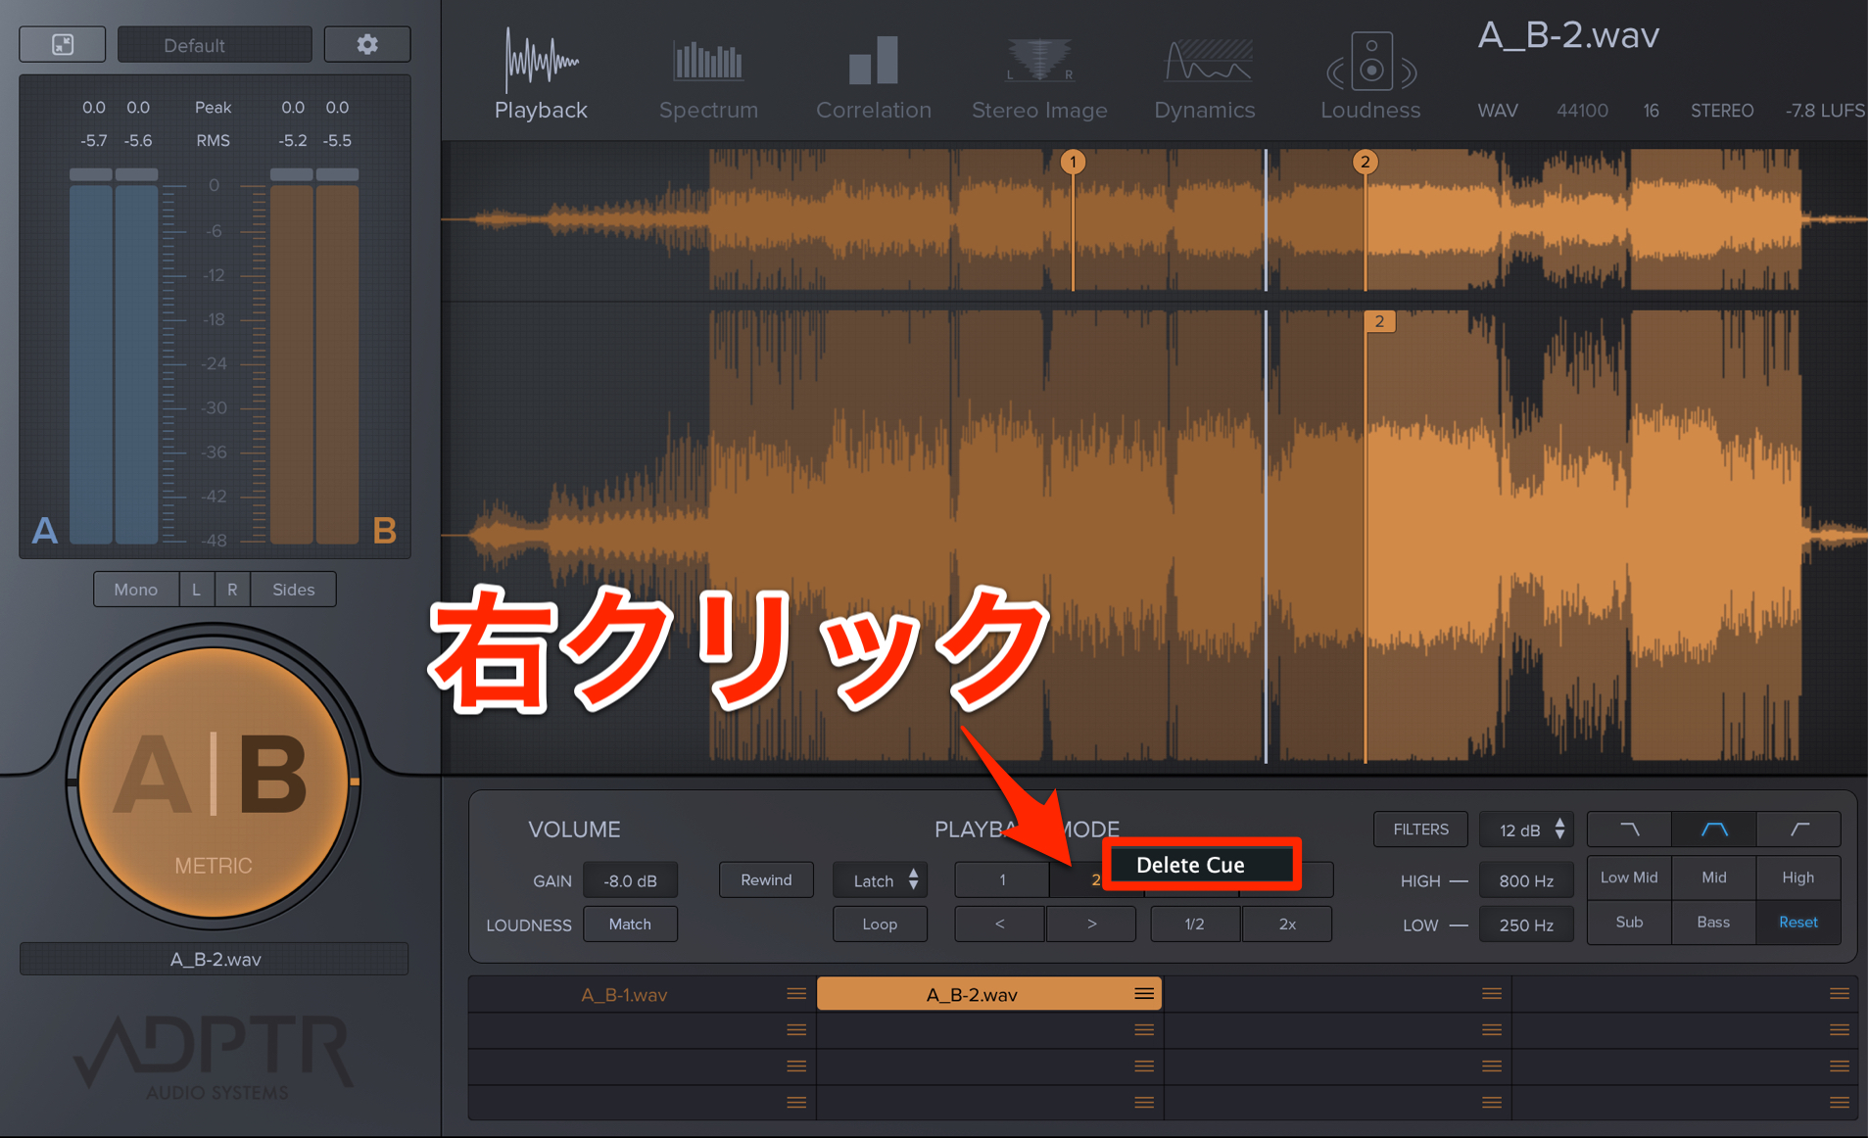This screenshot has width=1869, height=1138.
Task: Click cue flag 2 in main waveform
Action: tap(1379, 321)
